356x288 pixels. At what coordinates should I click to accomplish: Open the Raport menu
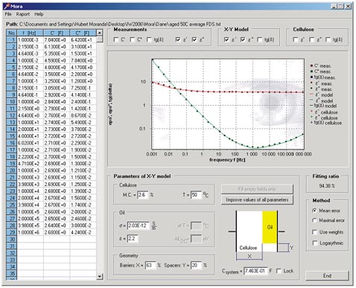pos(23,14)
